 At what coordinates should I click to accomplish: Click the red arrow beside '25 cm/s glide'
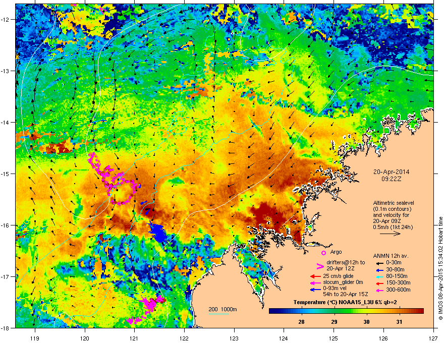(315, 276)
